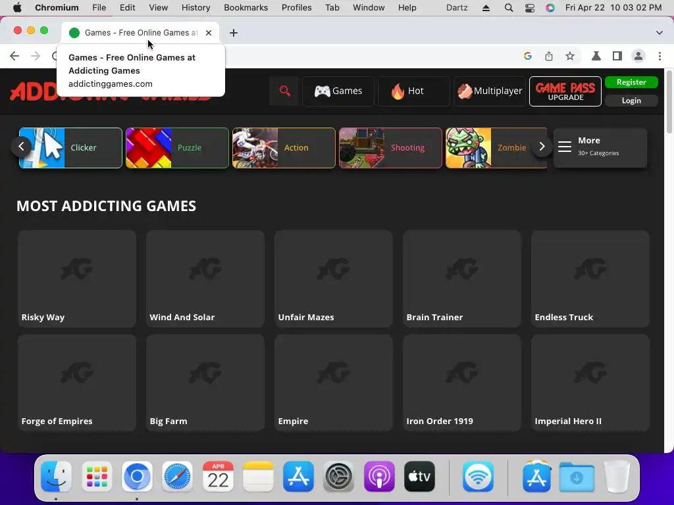
Task: Click the Apple menu logo
Action: (17, 8)
